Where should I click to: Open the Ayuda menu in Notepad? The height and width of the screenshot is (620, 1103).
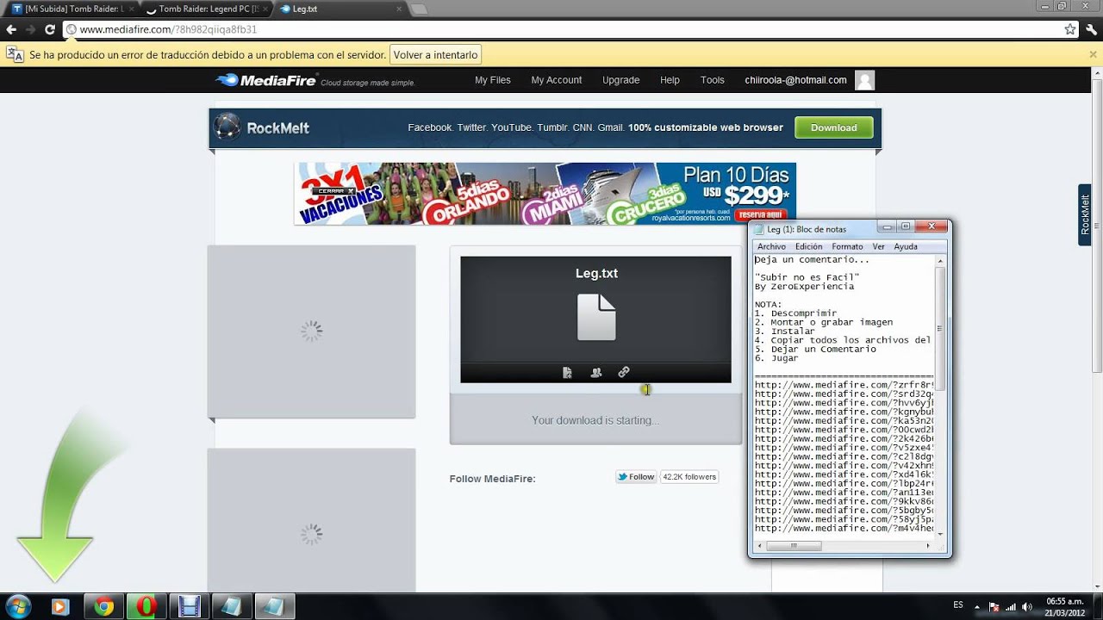tap(906, 246)
